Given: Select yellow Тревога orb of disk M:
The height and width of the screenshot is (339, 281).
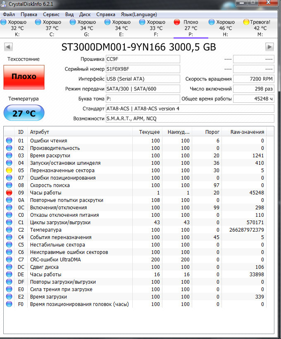Looking at the screenshot, I should (246, 22).
